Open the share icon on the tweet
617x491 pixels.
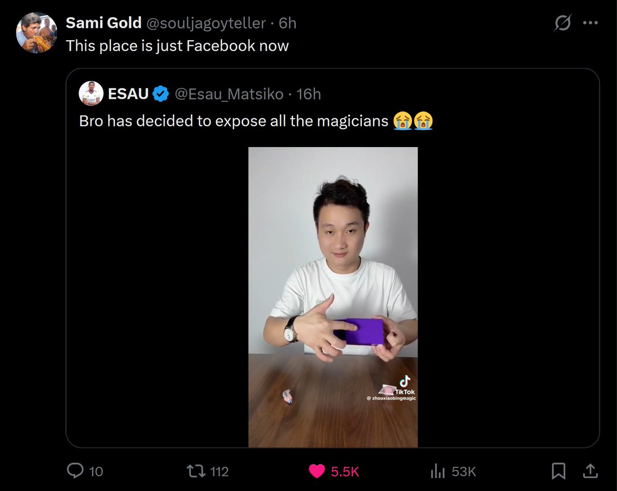pos(590,471)
